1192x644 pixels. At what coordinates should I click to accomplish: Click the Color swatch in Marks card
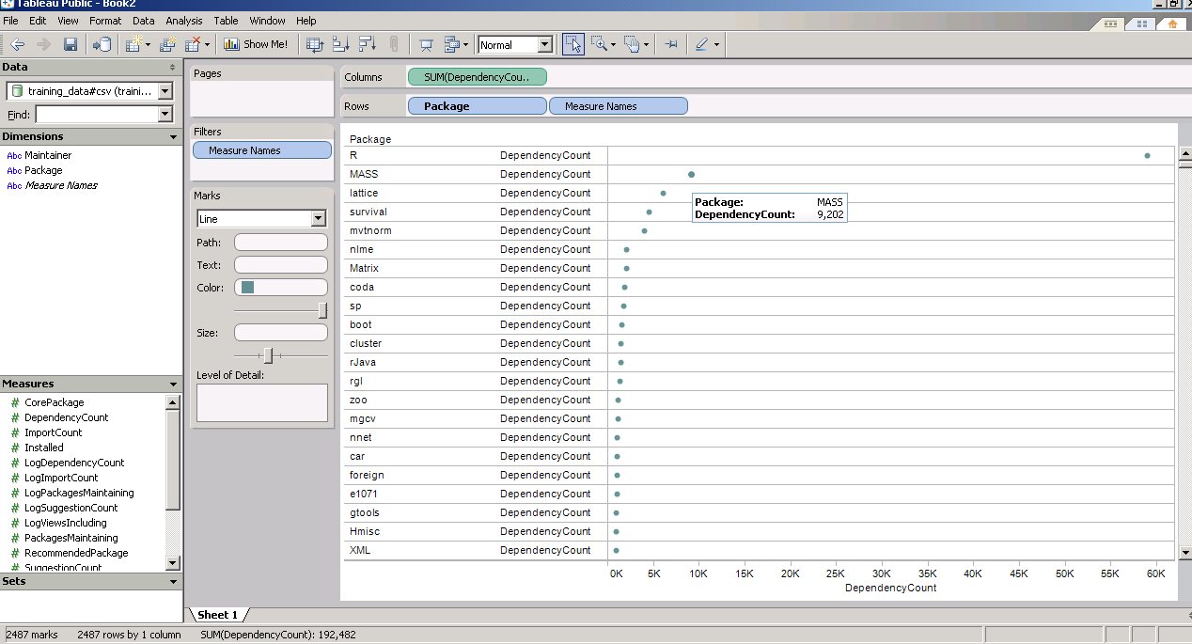coord(248,288)
